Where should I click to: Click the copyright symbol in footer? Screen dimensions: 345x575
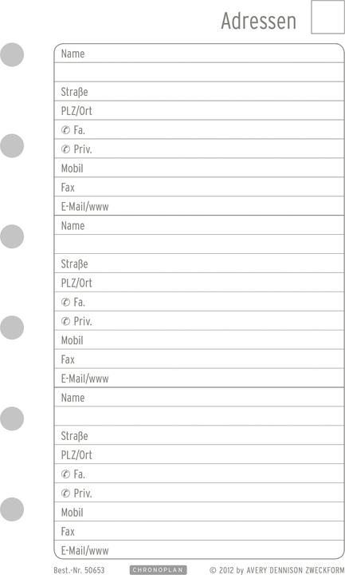(213, 570)
